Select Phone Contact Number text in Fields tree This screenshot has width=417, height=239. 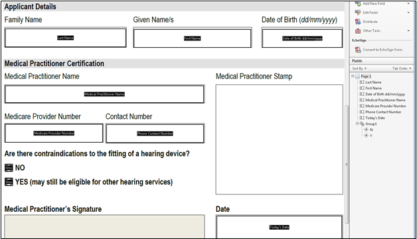383,112
